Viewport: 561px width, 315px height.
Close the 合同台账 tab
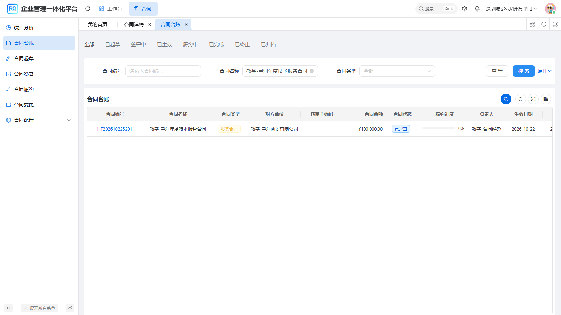(x=186, y=24)
